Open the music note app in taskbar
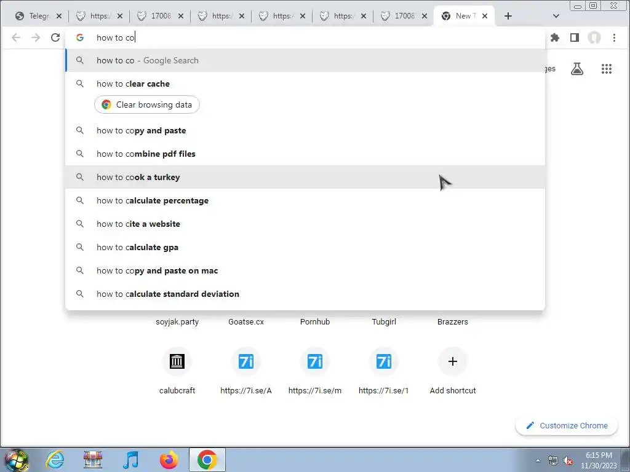This screenshot has height=472, width=630. click(130, 460)
